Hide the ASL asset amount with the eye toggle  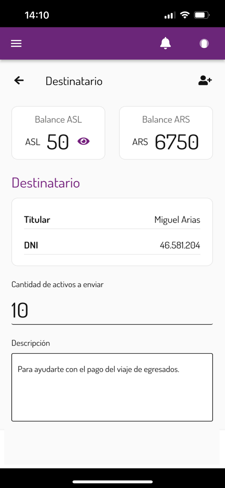click(x=83, y=141)
